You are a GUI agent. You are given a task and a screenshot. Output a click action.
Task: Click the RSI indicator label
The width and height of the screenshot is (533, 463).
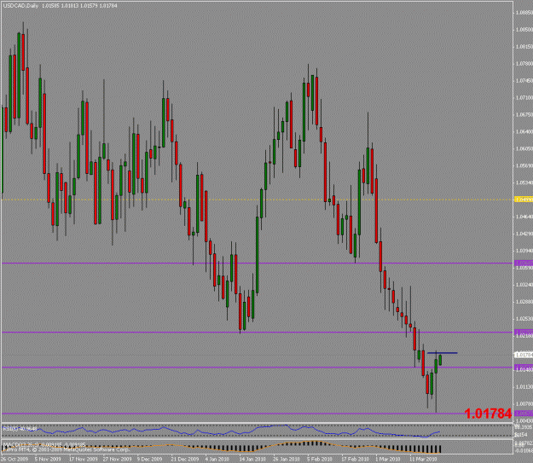(20, 429)
